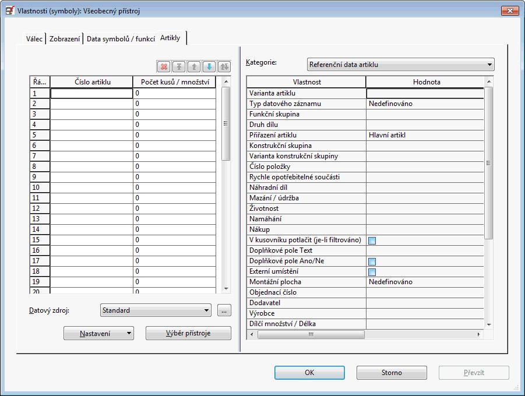Open the Nastavení dropdown button
Screen dimensions: 525x396
[99, 334]
